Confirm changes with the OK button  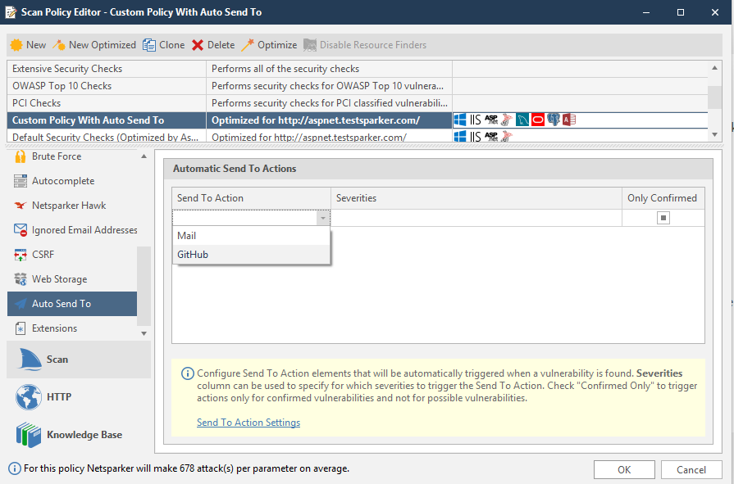[623, 469]
